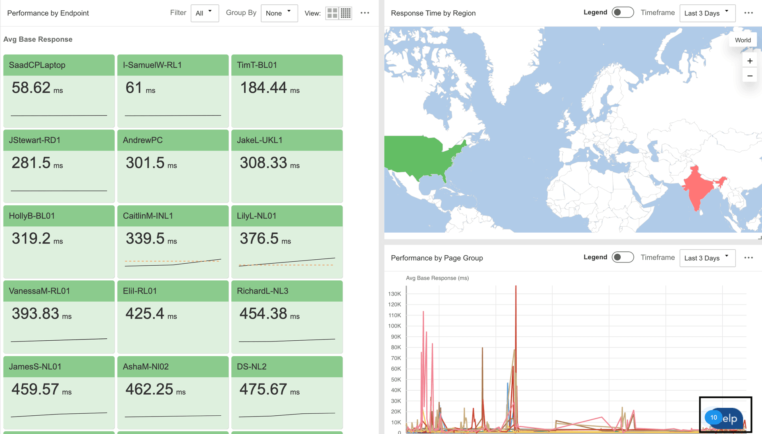The height and width of the screenshot is (434, 762).
Task: Click the World map button
Action: tap(743, 40)
